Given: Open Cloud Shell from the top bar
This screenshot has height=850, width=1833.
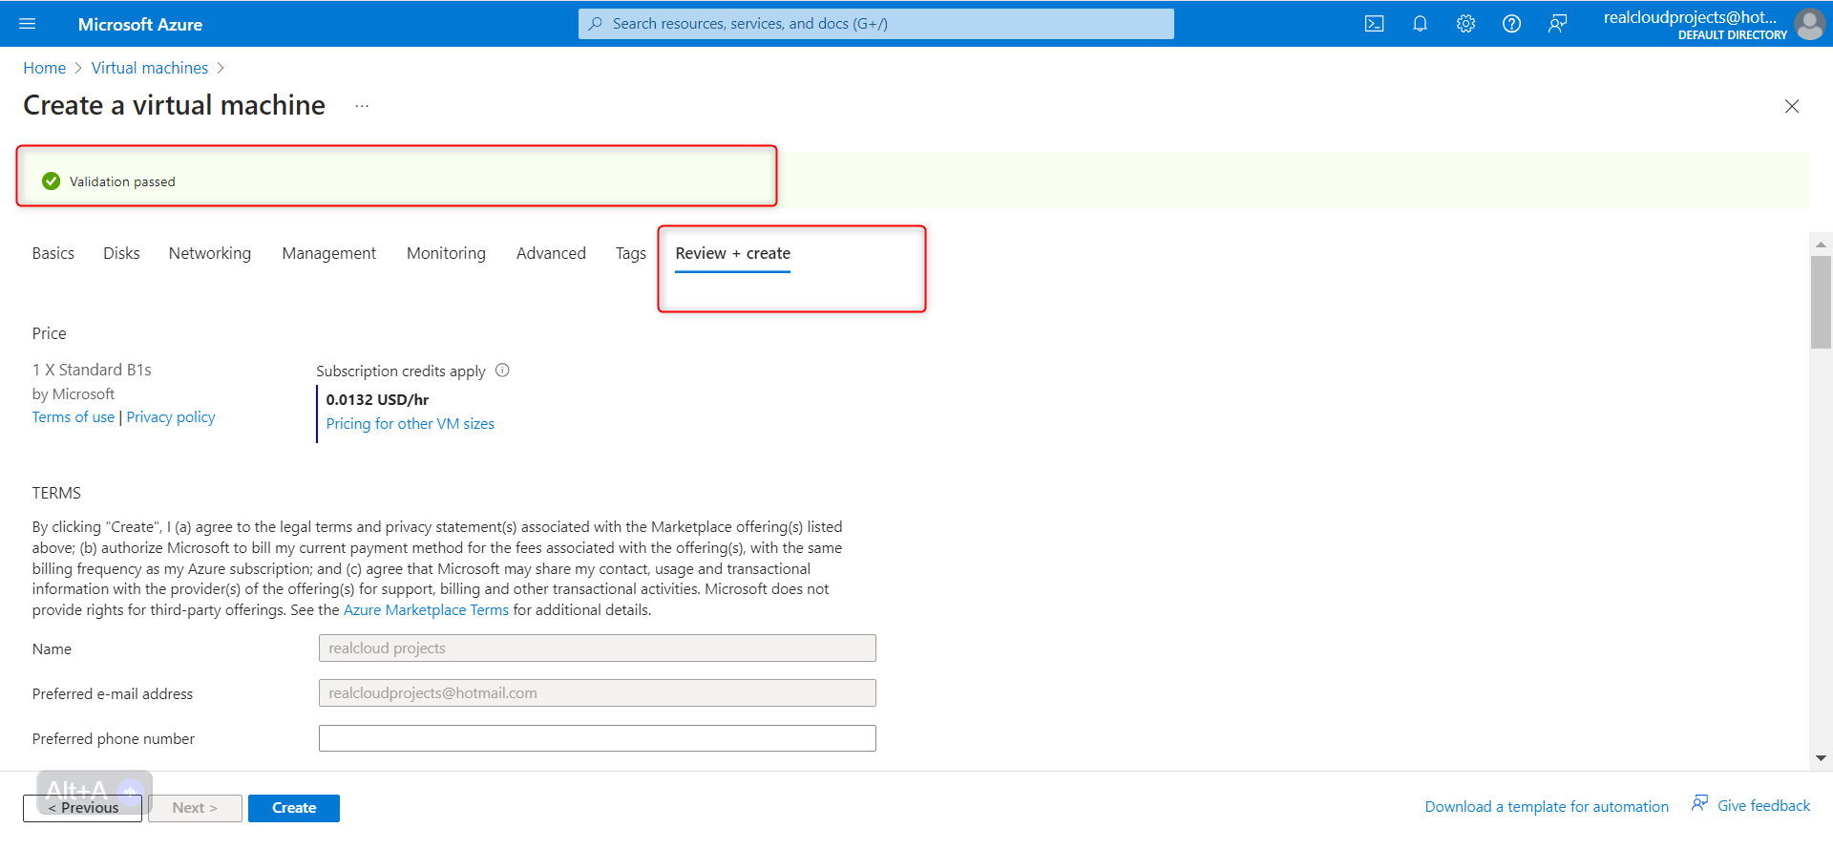Looking at the screenshot, I should (x=1374, y=24).
